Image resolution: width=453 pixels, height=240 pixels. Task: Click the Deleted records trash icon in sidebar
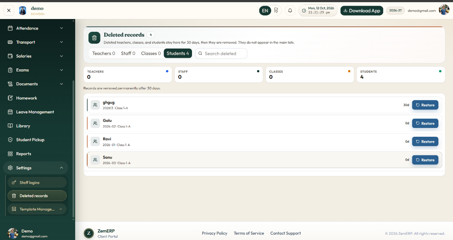click(14, 195)
